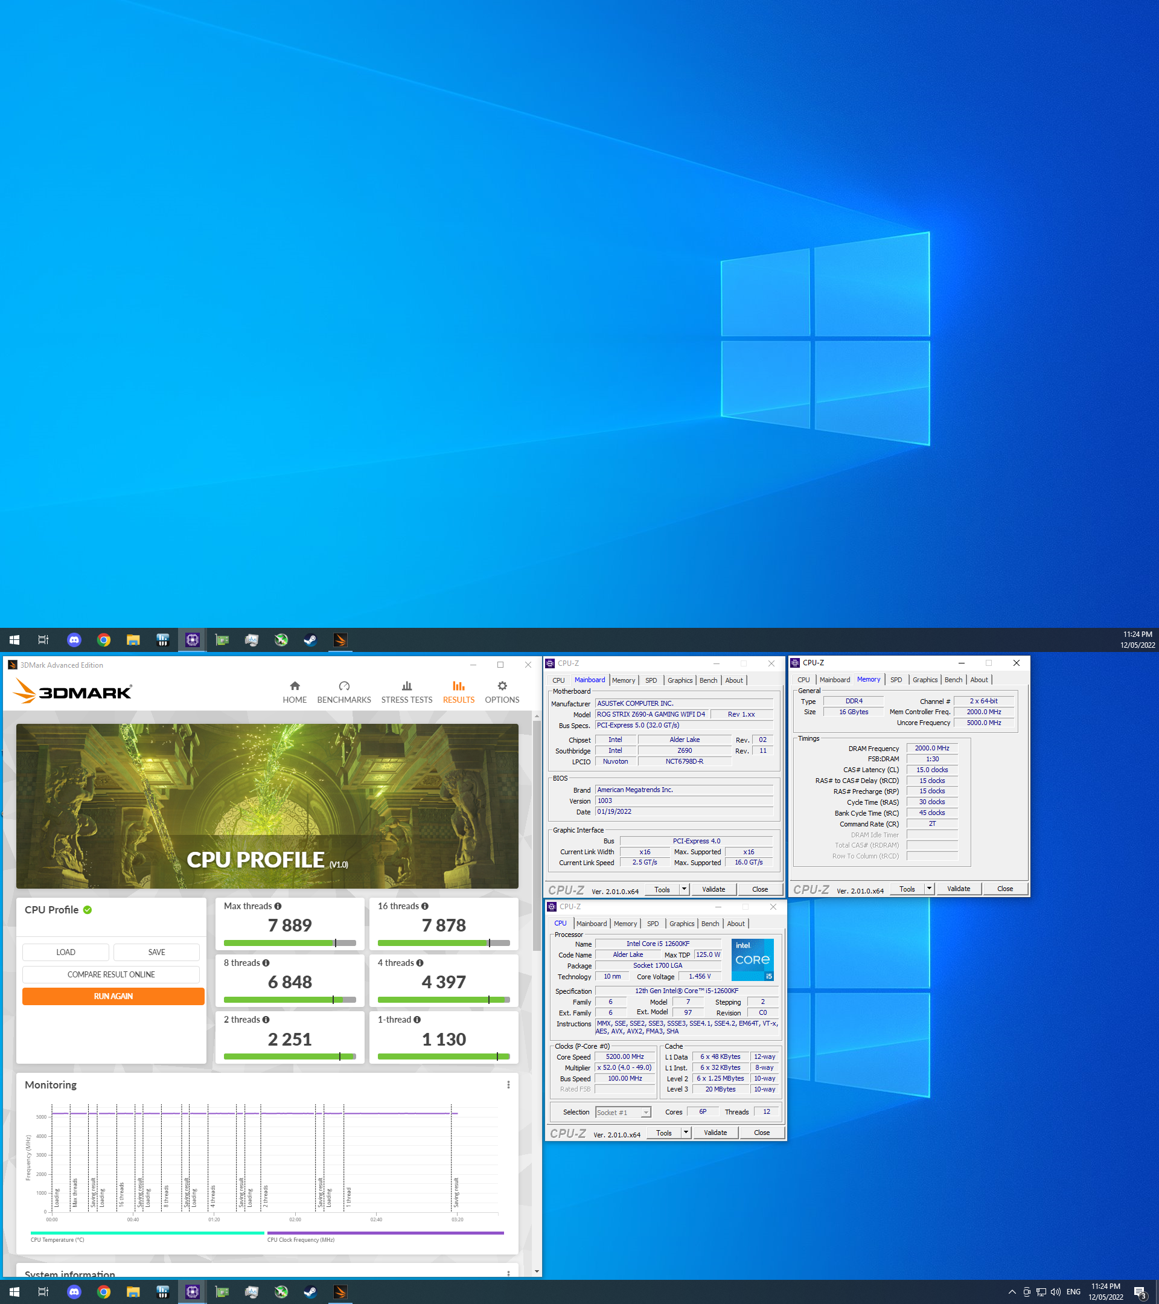1159x1304 pixels.
Task: Click the orange RUN AGAIN button
Action: 113,996
